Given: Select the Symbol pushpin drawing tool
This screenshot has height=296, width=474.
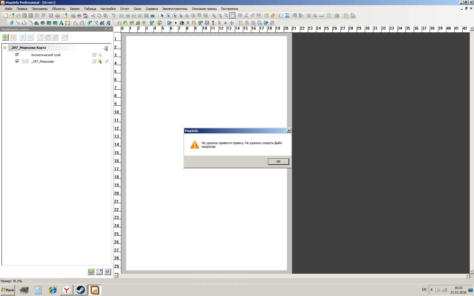Looking at the screenshot, I should click(12, 23).
